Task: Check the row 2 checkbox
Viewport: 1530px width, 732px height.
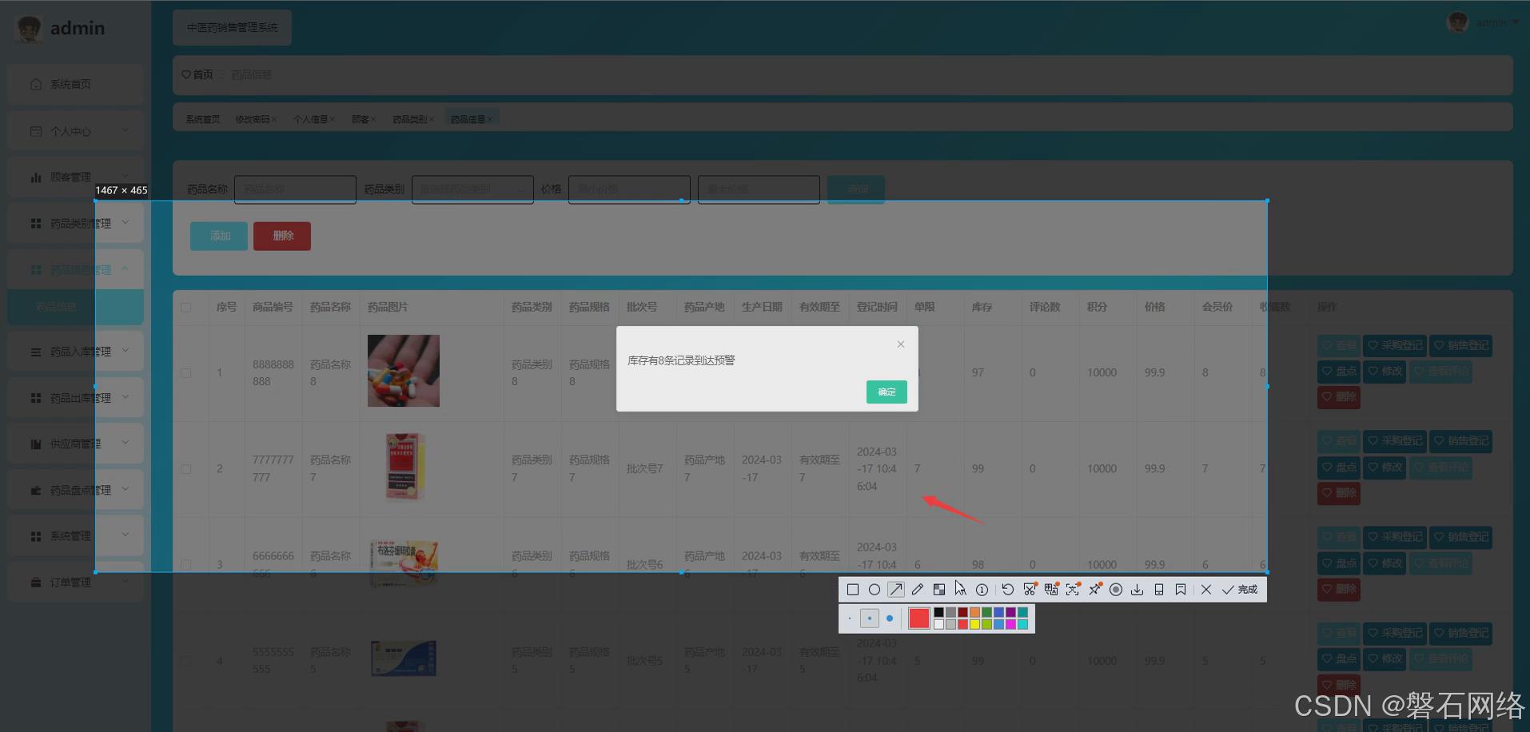Action: coord(185,469)
